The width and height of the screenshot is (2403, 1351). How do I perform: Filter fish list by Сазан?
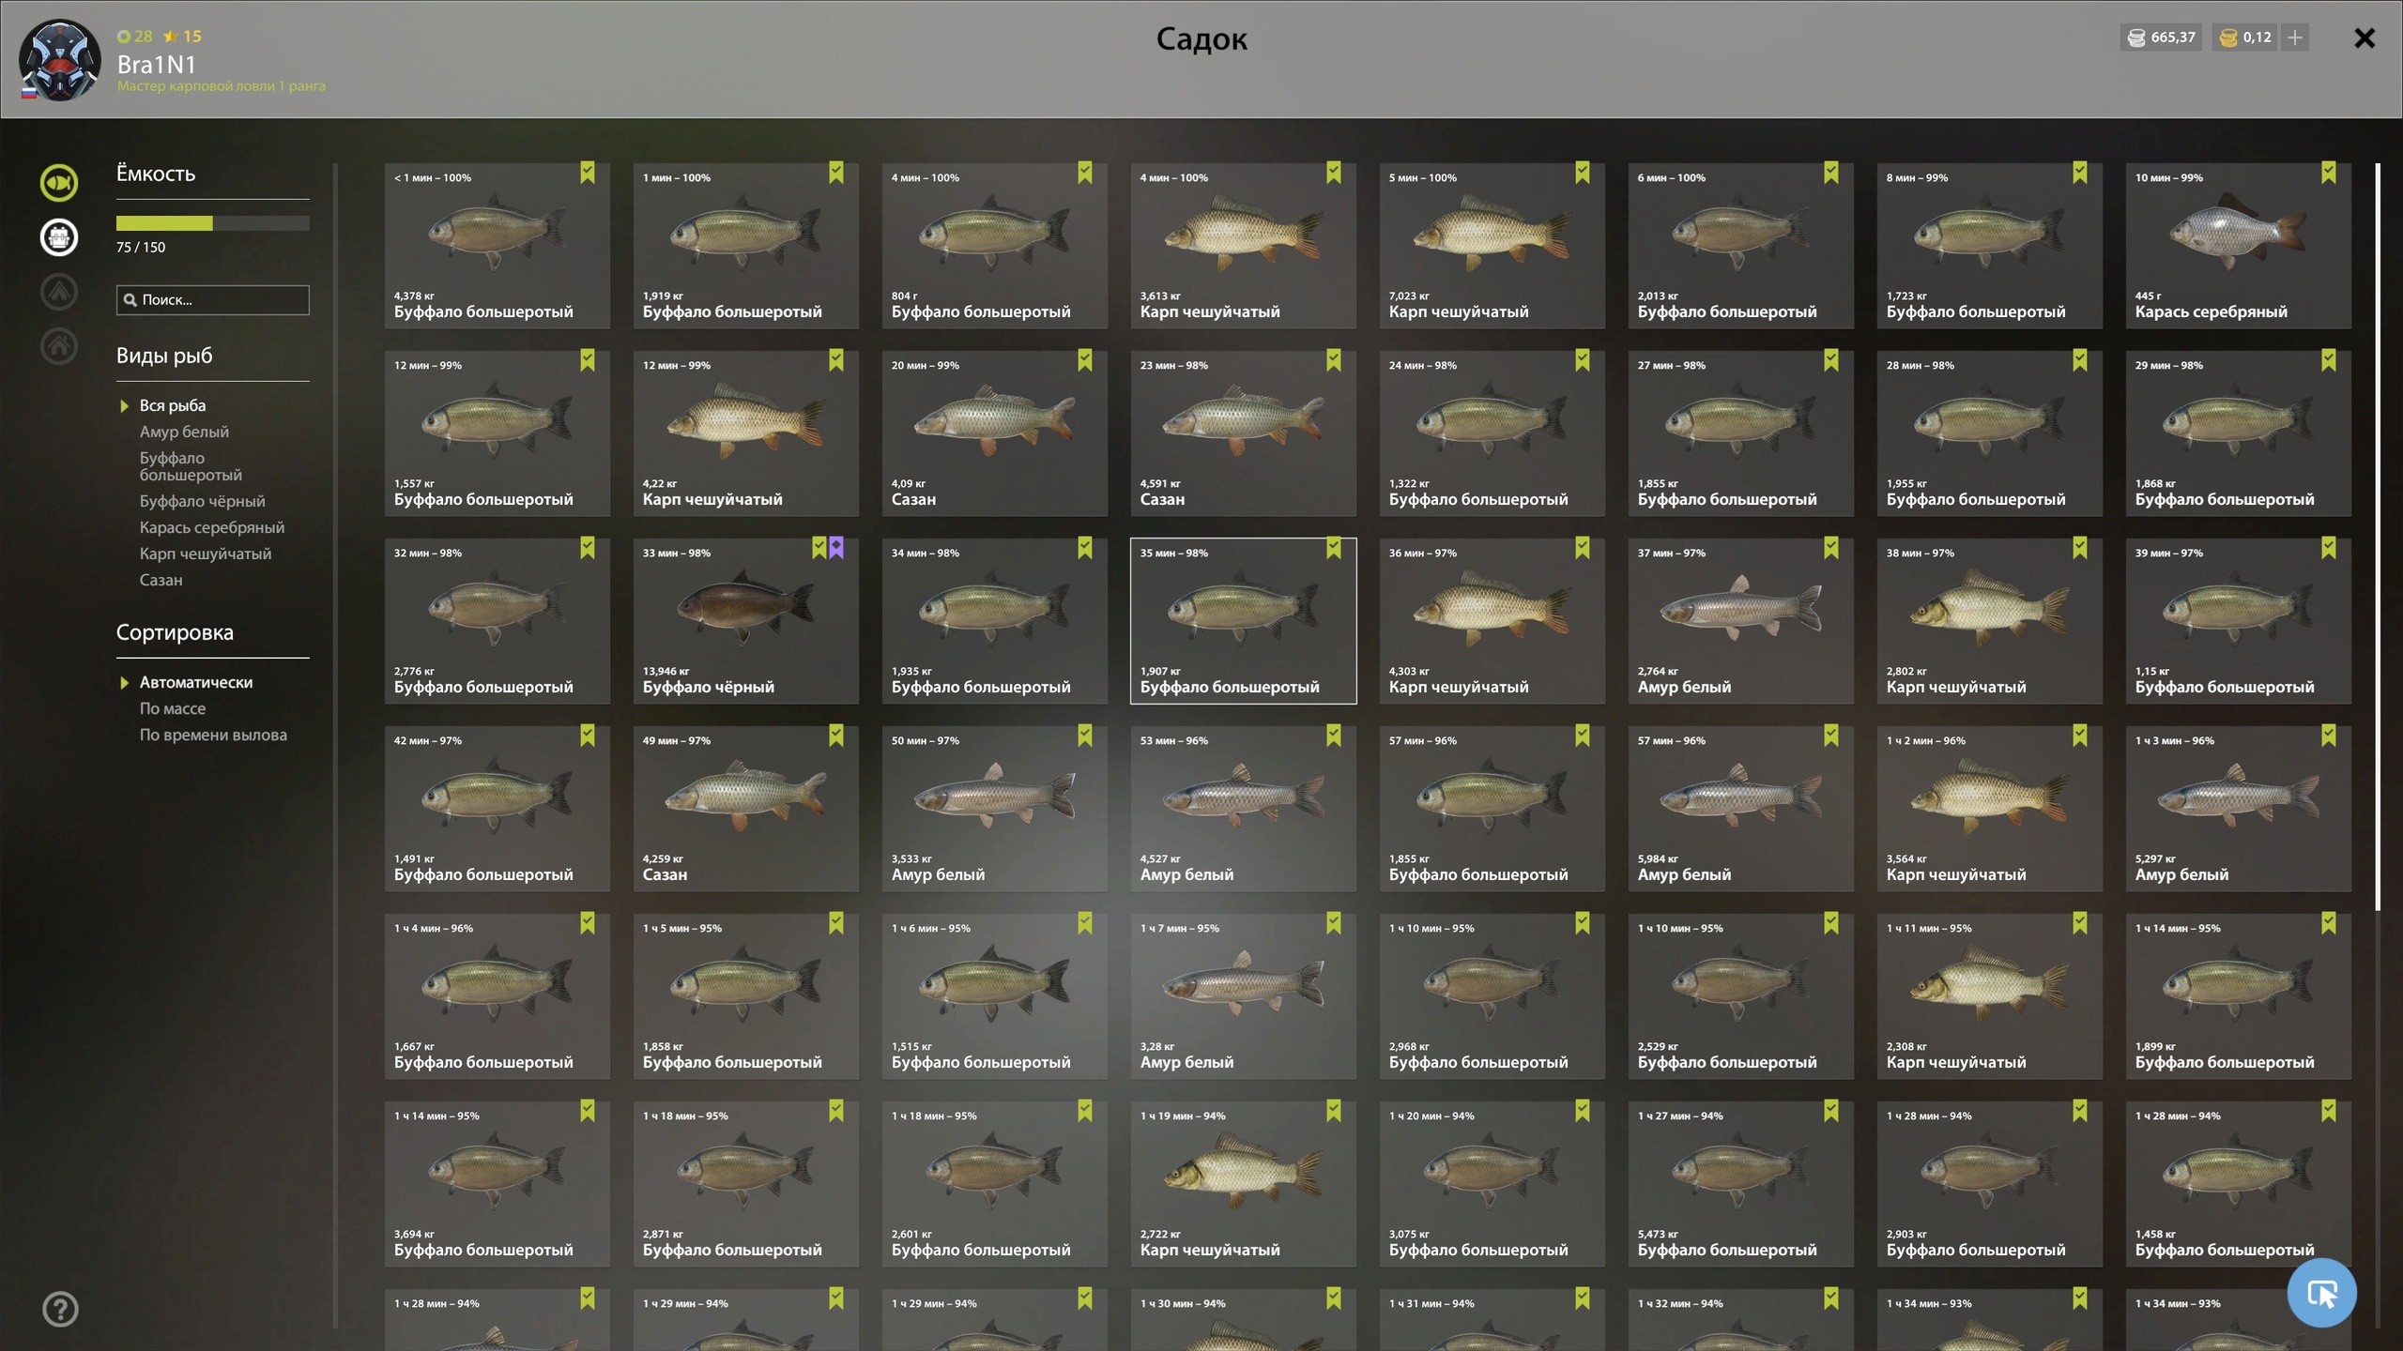161,580
